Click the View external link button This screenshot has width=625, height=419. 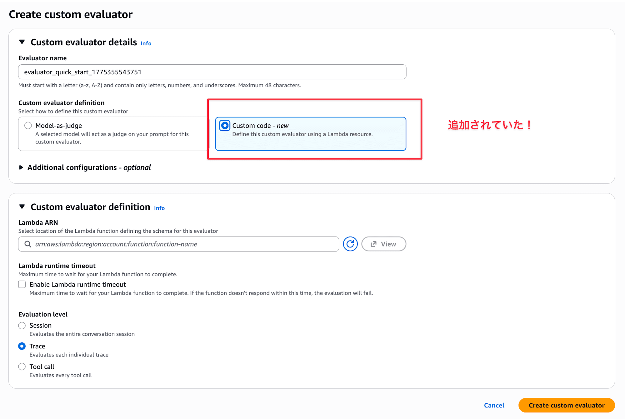coord(383,244)
